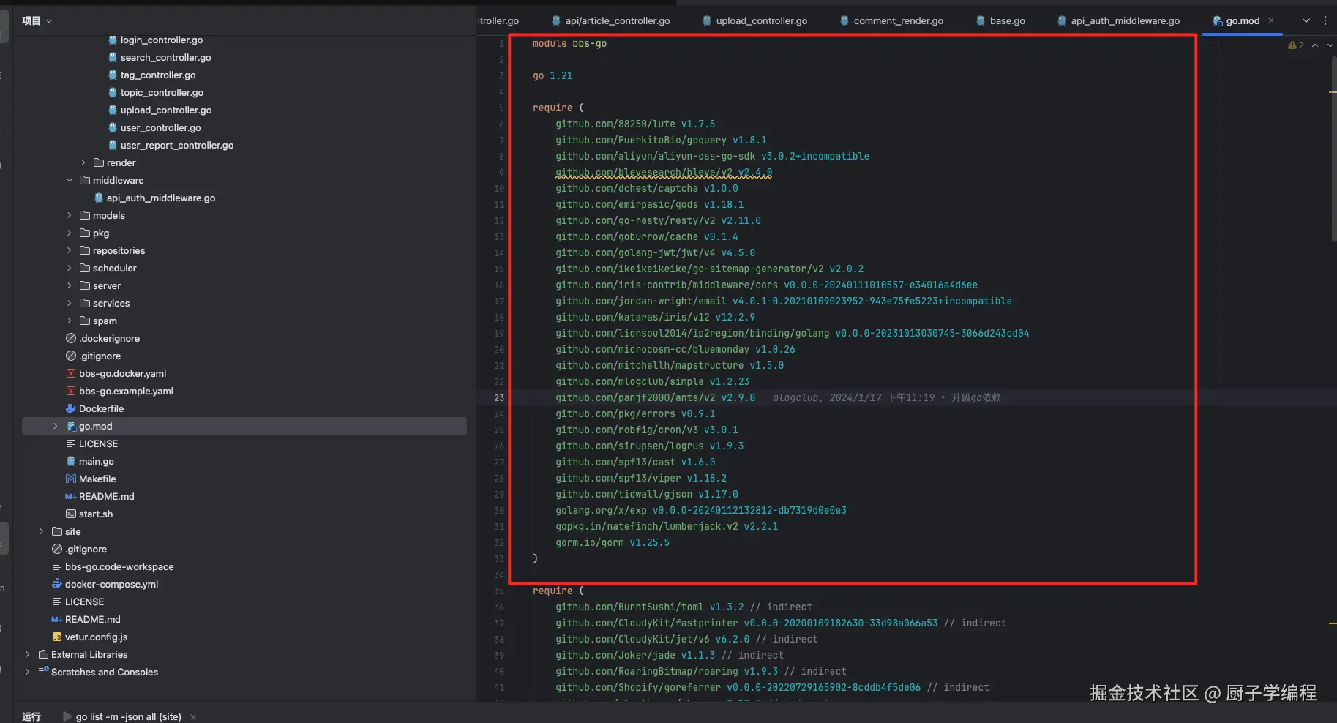Click the mlogclub git blame annotation
The image size is (1337, 723).
point(886,397)
